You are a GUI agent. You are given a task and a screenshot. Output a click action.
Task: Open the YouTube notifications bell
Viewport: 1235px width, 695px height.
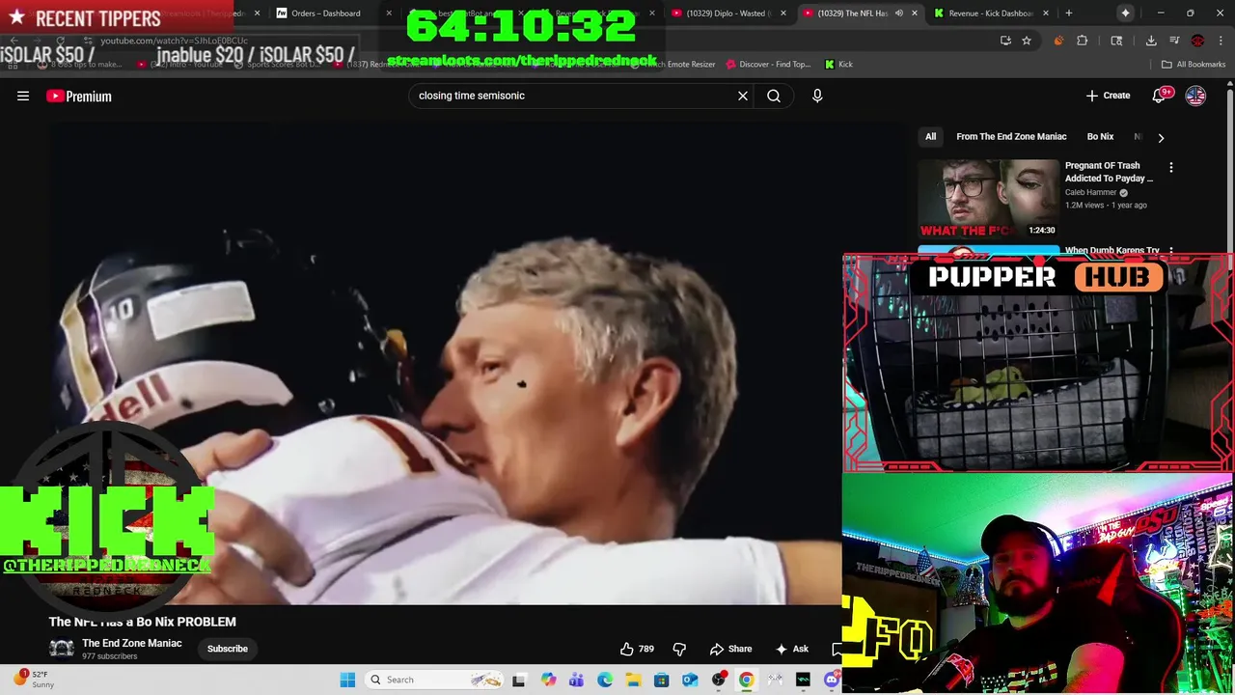pyautogui.click(x=1160, y=96)
